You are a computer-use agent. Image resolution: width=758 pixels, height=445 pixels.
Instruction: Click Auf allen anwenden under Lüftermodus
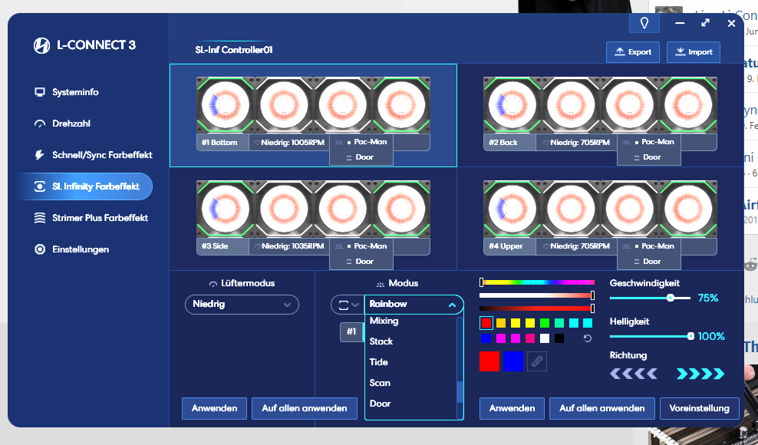pyautogui.click(x=305, y=408)
